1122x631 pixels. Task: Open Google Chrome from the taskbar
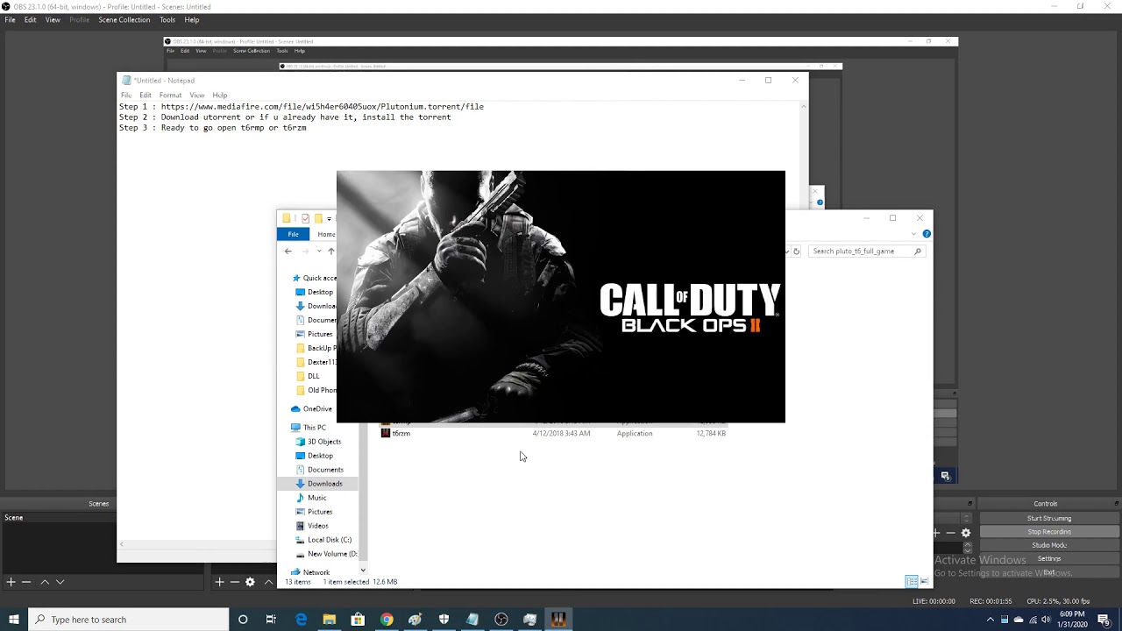point(387,620)
